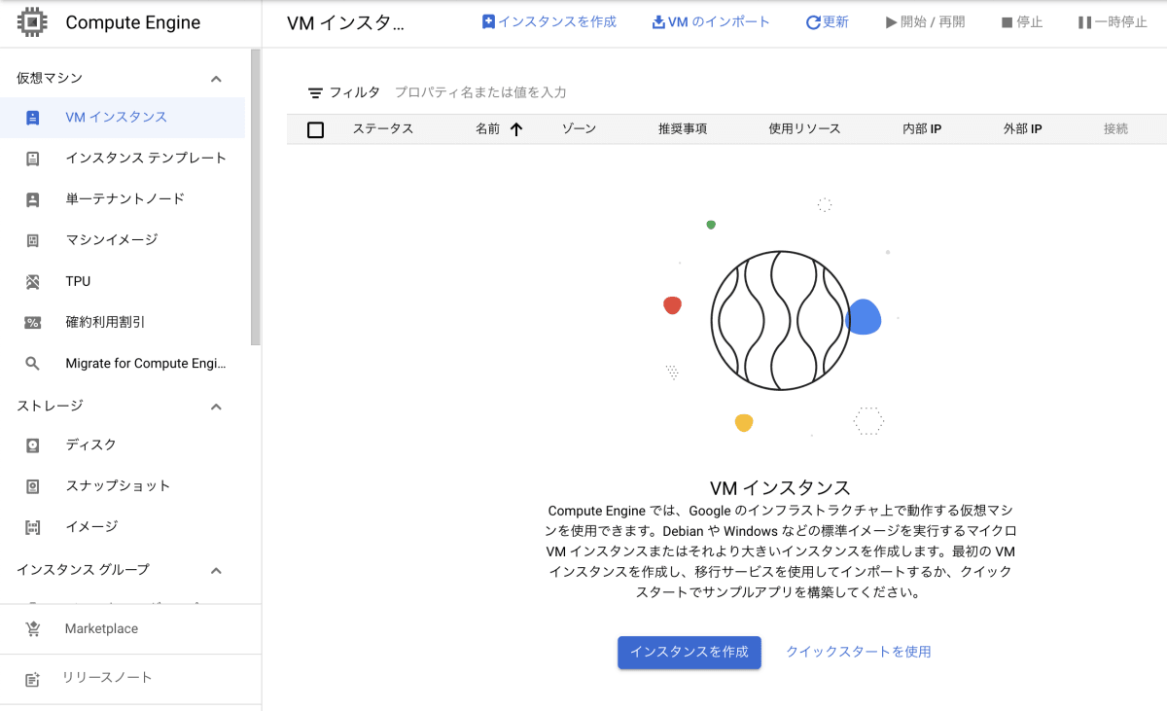
Task: Click the Marketplace cart icon
Action: (x=33, y=629)
